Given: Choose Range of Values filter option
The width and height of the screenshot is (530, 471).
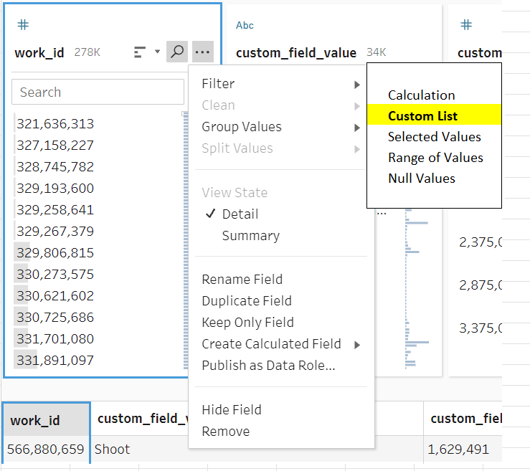Looking at the screenshot, I should [x=435, y=158].
